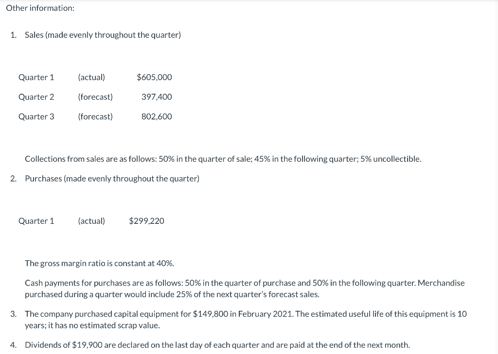
Task: Click the "Sales (made evenly throughout the quarter)" line
Action: pyautogui.click(x=103, y=35)
